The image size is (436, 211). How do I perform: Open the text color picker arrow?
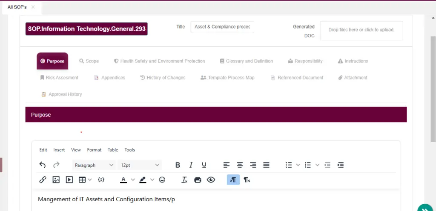point(133,180)
